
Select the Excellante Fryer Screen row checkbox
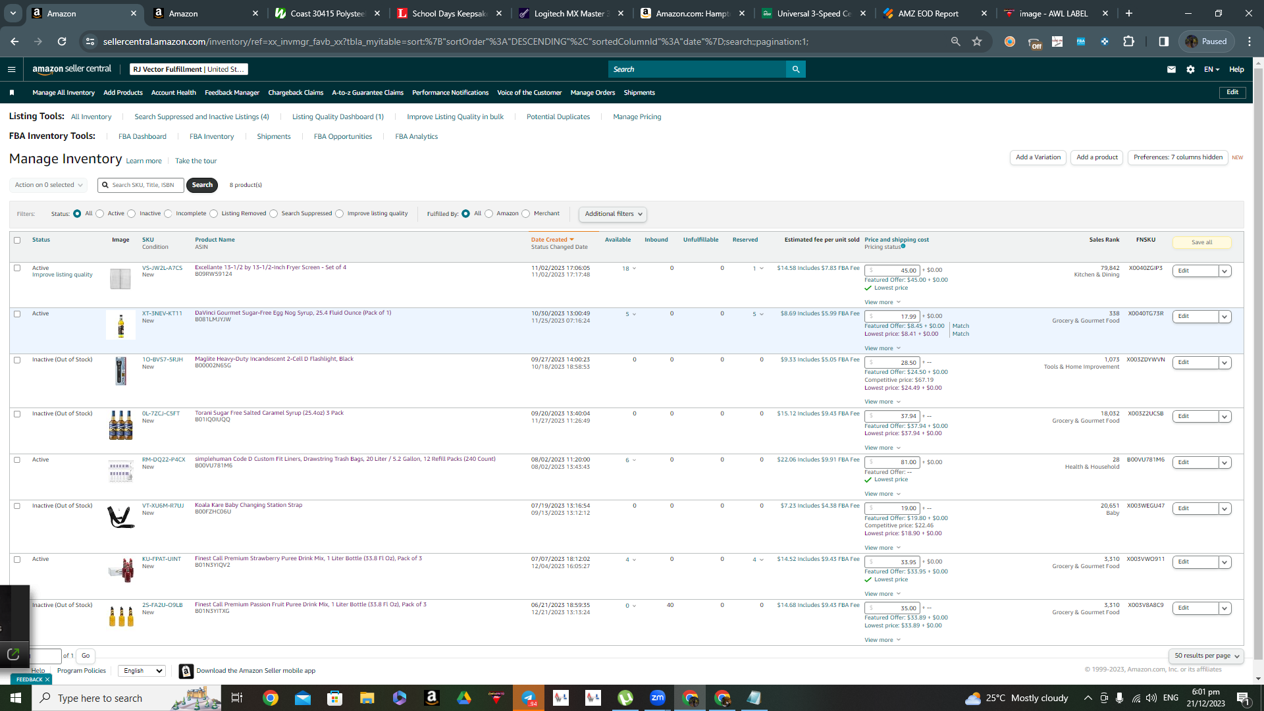[17, 268]
